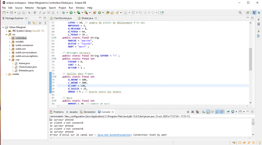The height and width of the screenshot is (145, 262).
Task: Collapse the vue package node
Action: coord(10,60)
